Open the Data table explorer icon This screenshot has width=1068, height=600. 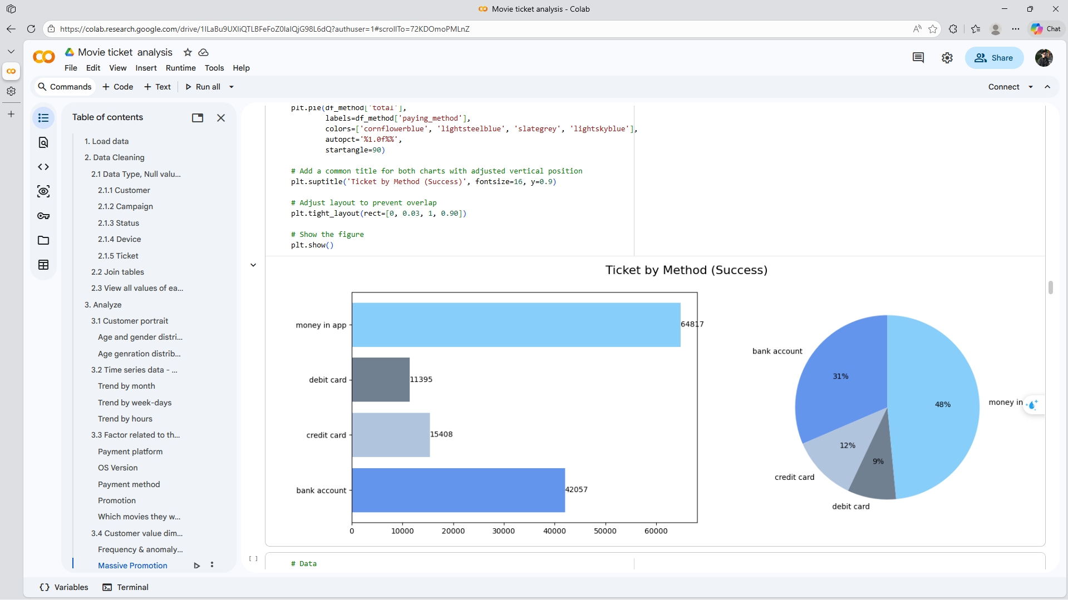(x=43, y=265)
